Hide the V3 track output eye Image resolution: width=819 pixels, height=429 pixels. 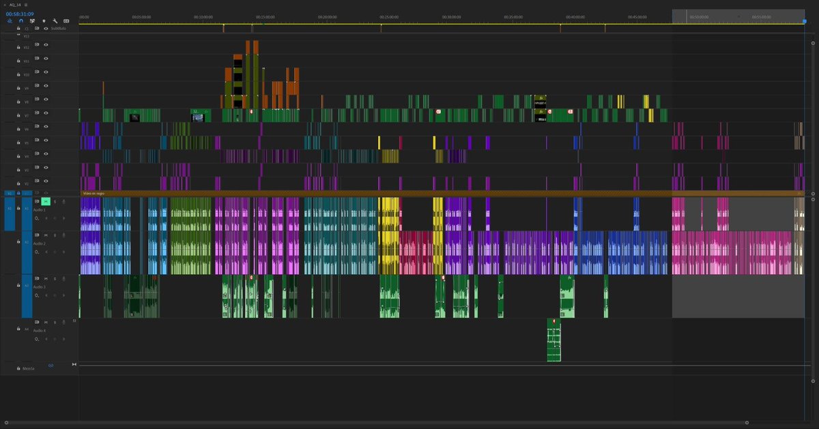click(46, 168)
